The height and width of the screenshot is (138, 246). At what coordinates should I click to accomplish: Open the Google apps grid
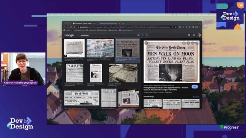(194, 35)
